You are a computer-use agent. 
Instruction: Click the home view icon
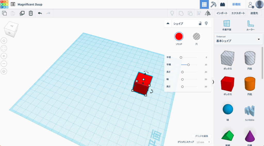click(4, 40)
